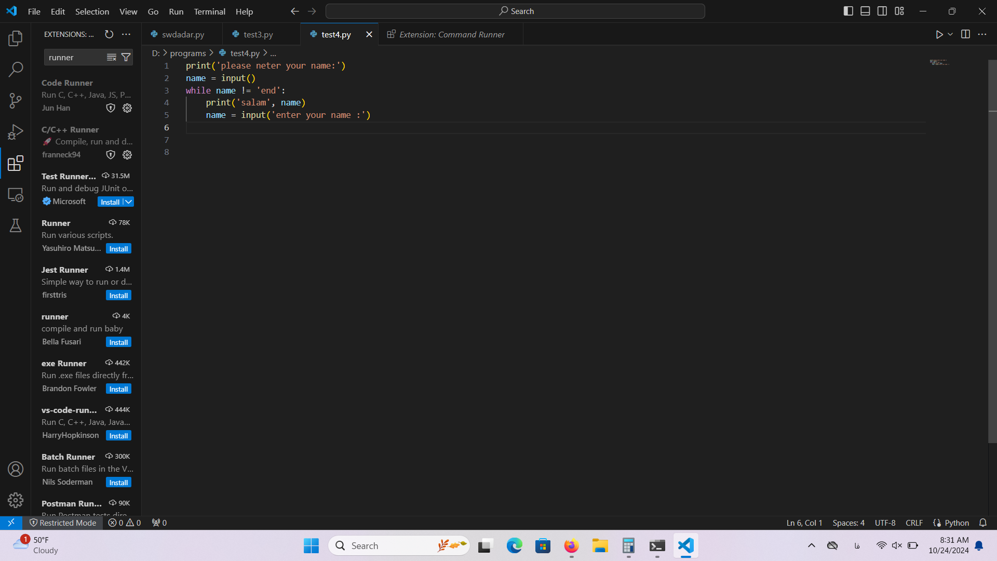Viewport: 997px width, 561px height.
Task: Install Batch Runner extension
Action: (118, 482)
